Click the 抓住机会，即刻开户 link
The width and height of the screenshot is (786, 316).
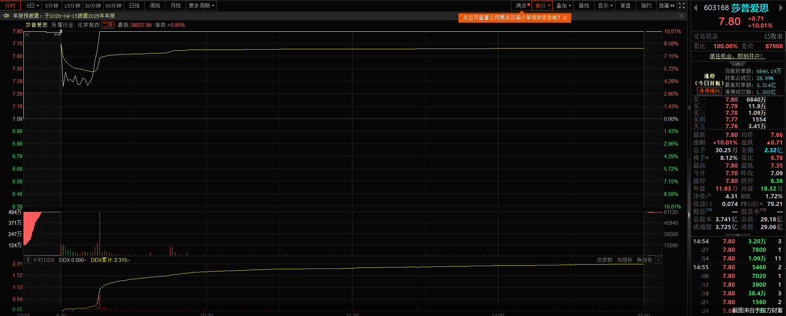(737, 56)
